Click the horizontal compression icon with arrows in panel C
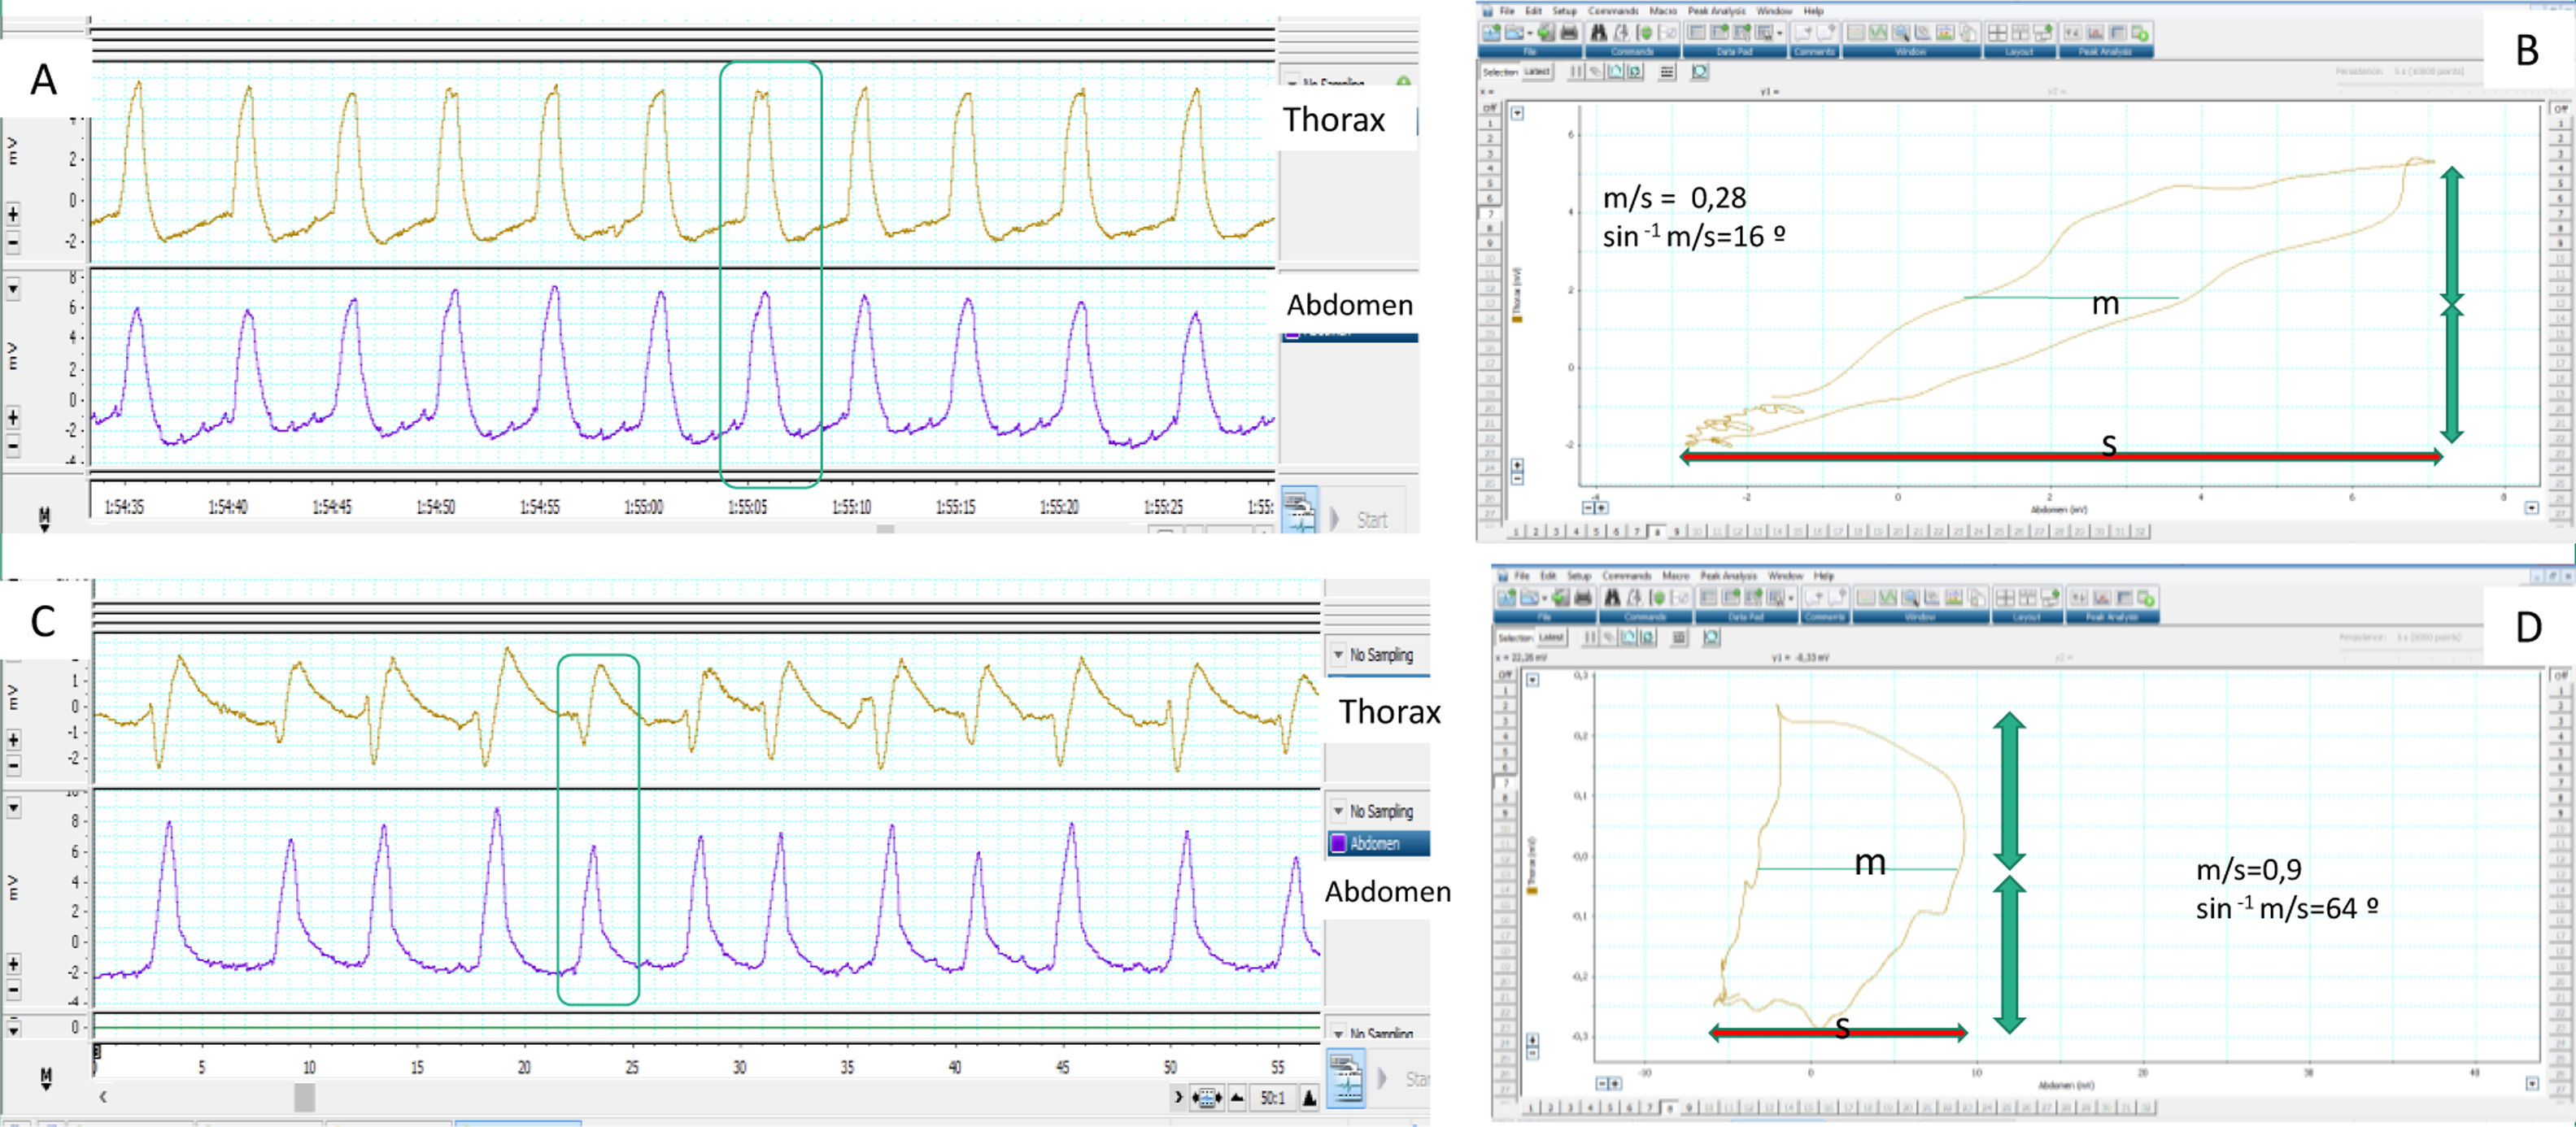The height and width of the screenshot is (1127, 2576). pyautogui.click(x=1207, y=1098)
